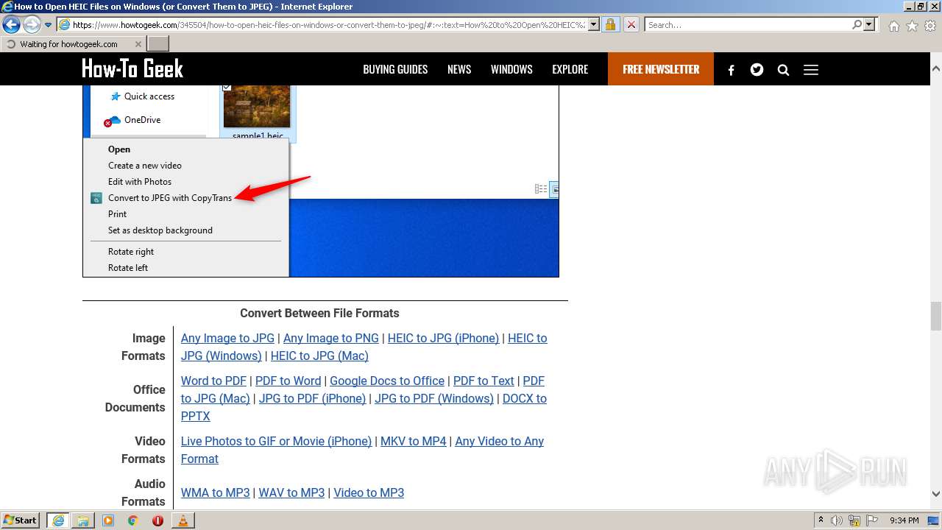
Task: Open the Windows Start menu
Action: click(x=21, y=520)
